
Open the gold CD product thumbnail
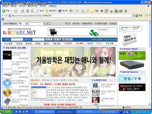(7, 92)
